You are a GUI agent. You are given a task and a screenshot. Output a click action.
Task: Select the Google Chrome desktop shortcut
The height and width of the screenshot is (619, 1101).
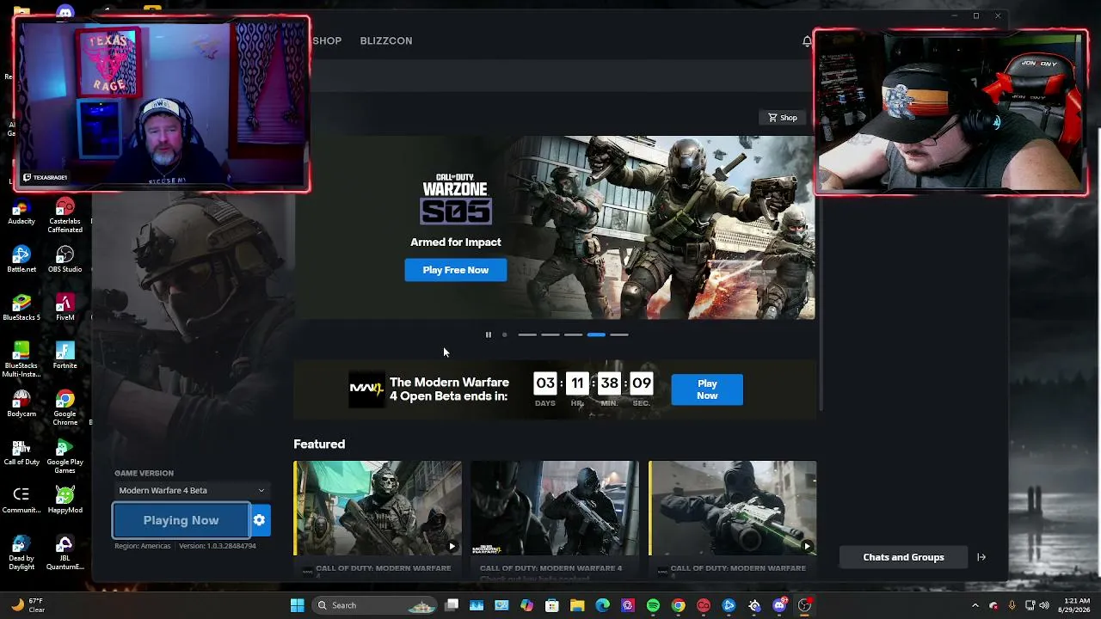(65, 408)
